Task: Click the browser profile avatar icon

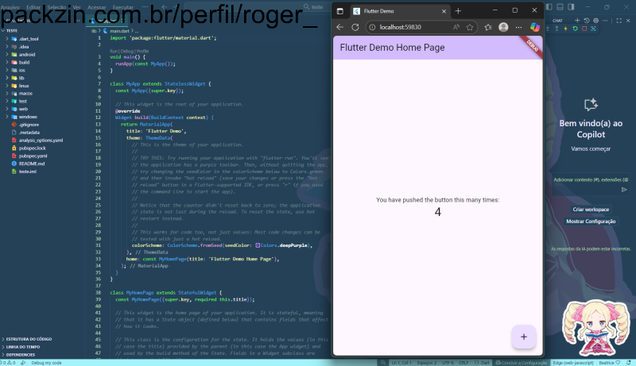Action: [x=503, y=27]
